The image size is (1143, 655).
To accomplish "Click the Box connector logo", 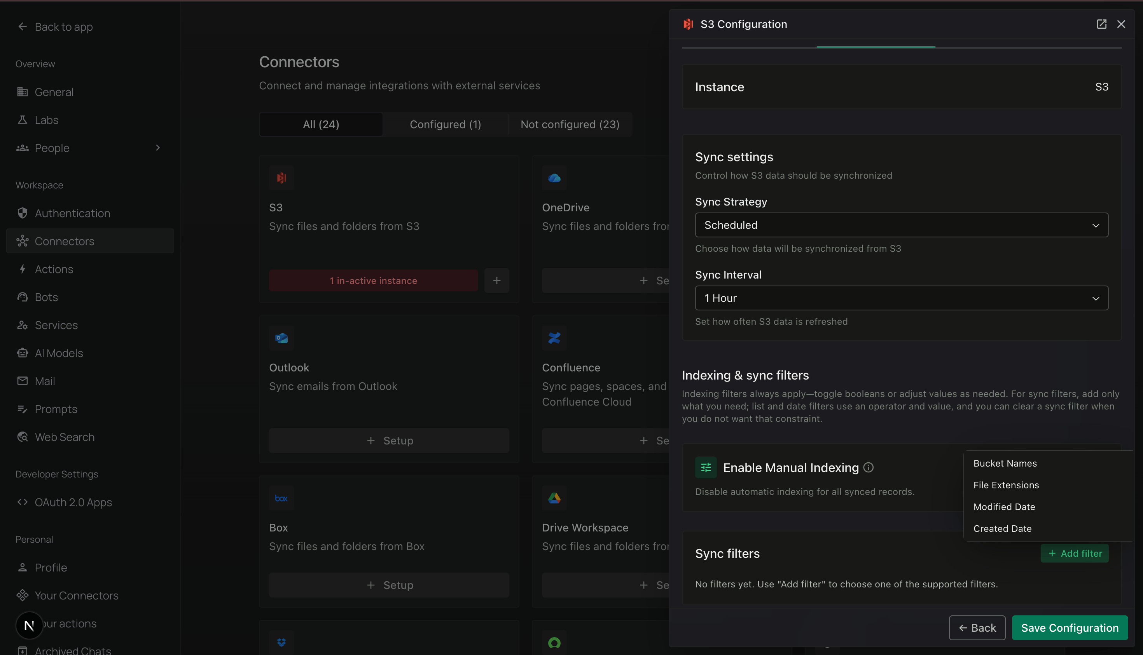I will (281, 498).
